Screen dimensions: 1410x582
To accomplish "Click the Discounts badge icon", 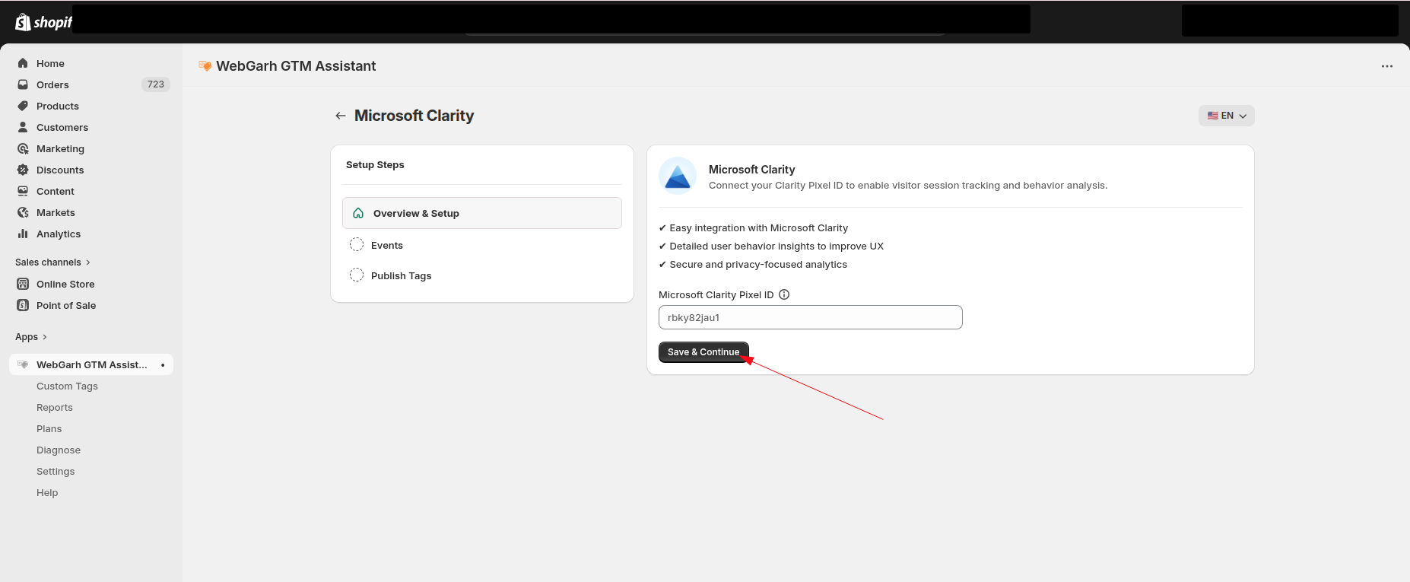I will [23, 170].
